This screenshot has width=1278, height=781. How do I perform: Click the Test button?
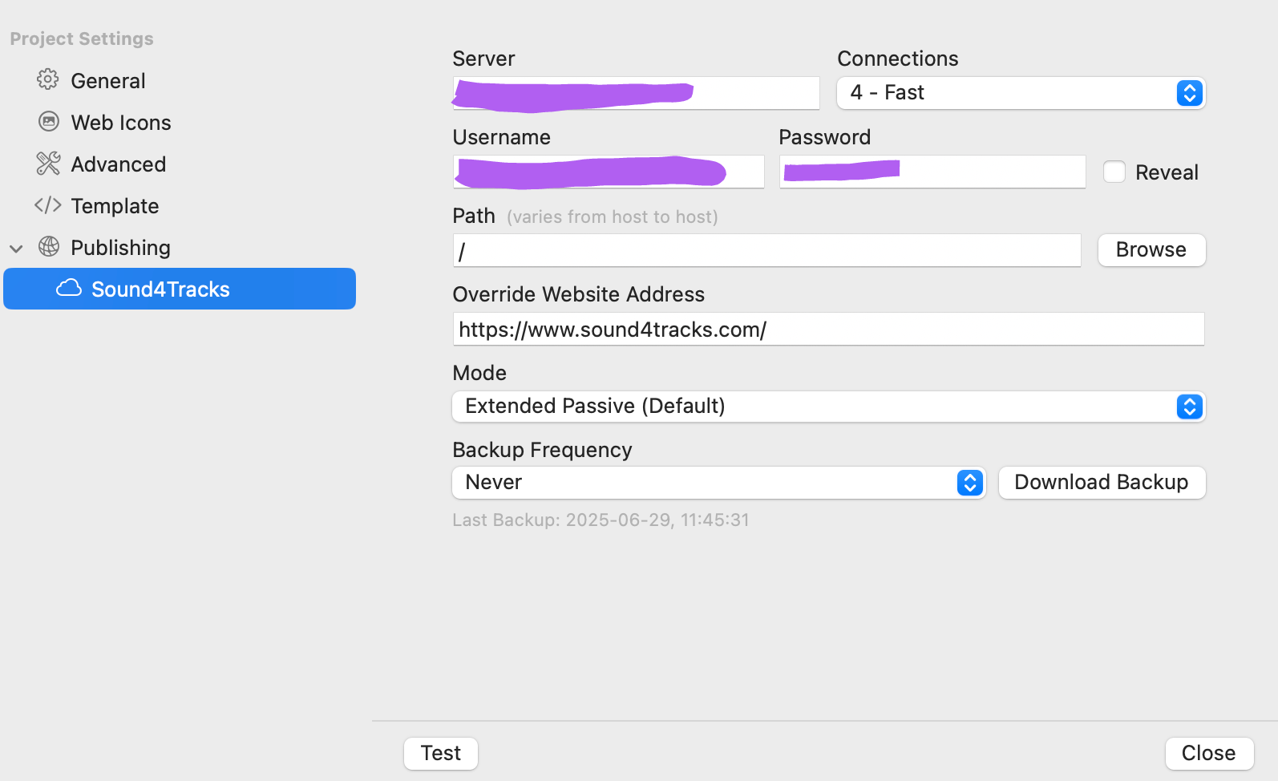(441, 754)
